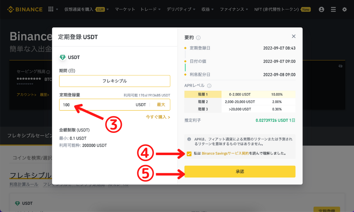Select フレキシブルセービング tab in background
Viewport: 354px width, 212px height.
pos(30,135)
